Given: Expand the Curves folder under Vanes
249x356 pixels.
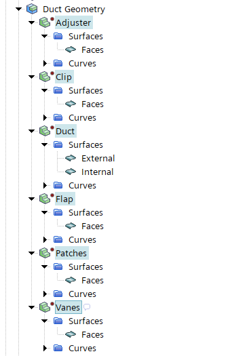Looking at the screenshot, I should [45, 348].
